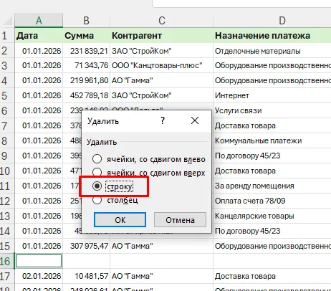
Task: Select column D header
Action: pos(272,21)
